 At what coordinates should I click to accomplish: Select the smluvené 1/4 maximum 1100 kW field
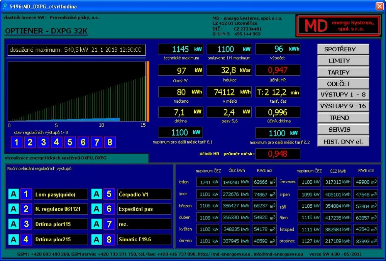pyautogui.click(x=229, y=49)
